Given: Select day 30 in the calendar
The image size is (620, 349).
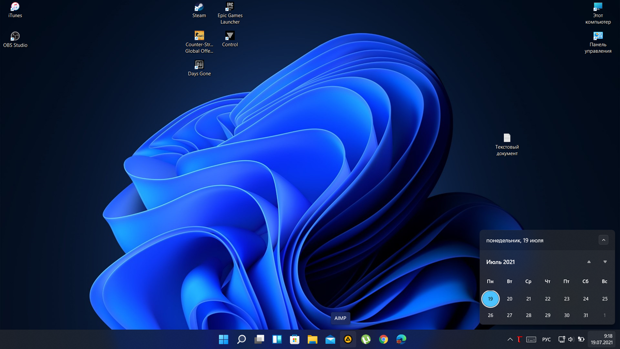Looking at the screenshot, I should click(567, 315).
